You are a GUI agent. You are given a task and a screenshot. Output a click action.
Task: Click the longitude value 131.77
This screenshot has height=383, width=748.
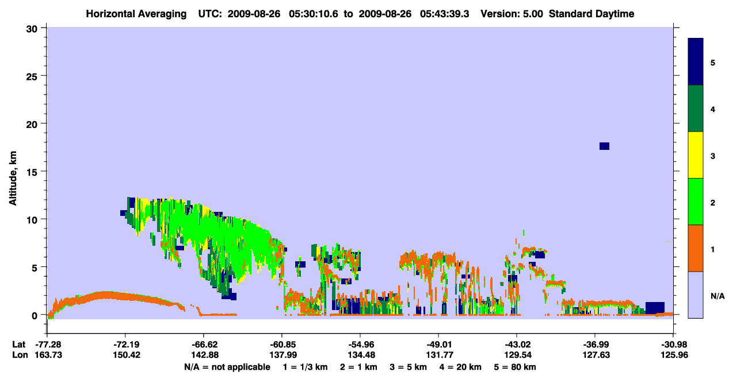[438, 355]
